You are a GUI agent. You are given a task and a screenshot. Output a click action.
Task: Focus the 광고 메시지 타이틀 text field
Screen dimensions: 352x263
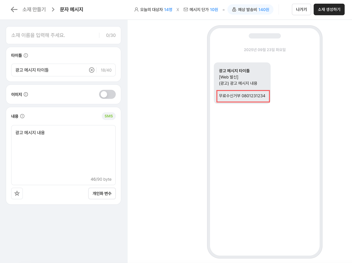tap(50, 70)
